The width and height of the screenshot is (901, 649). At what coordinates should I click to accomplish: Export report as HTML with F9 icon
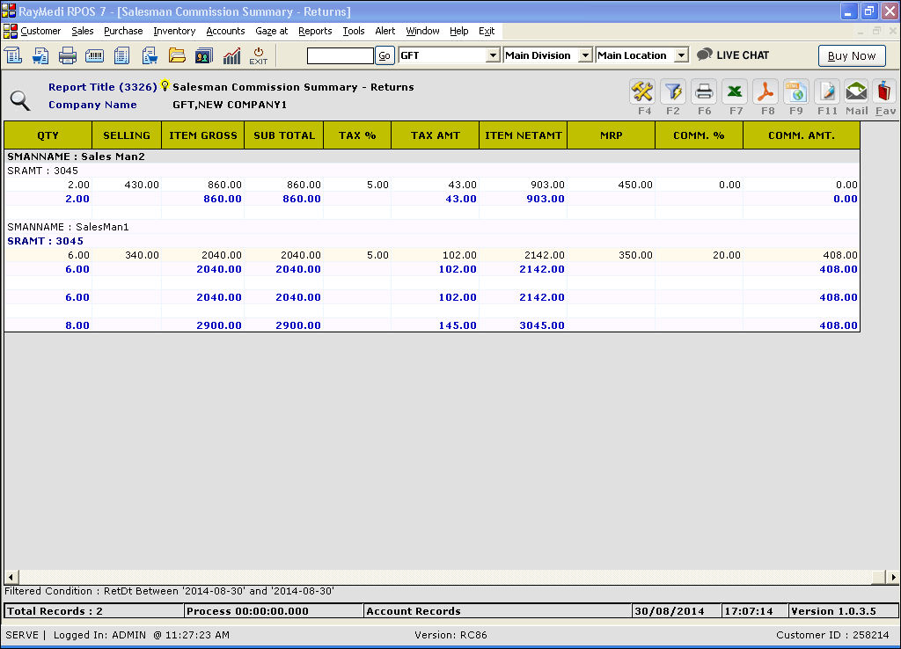click(x=796, y=91)
